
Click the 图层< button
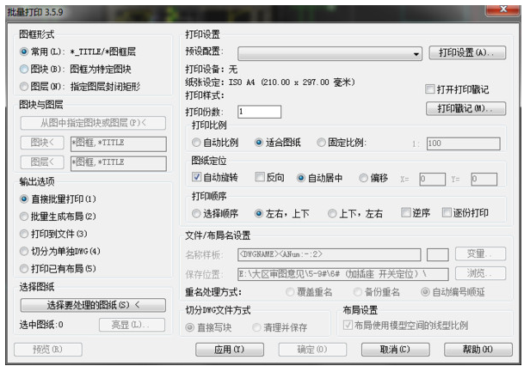[x=42, y=162]
